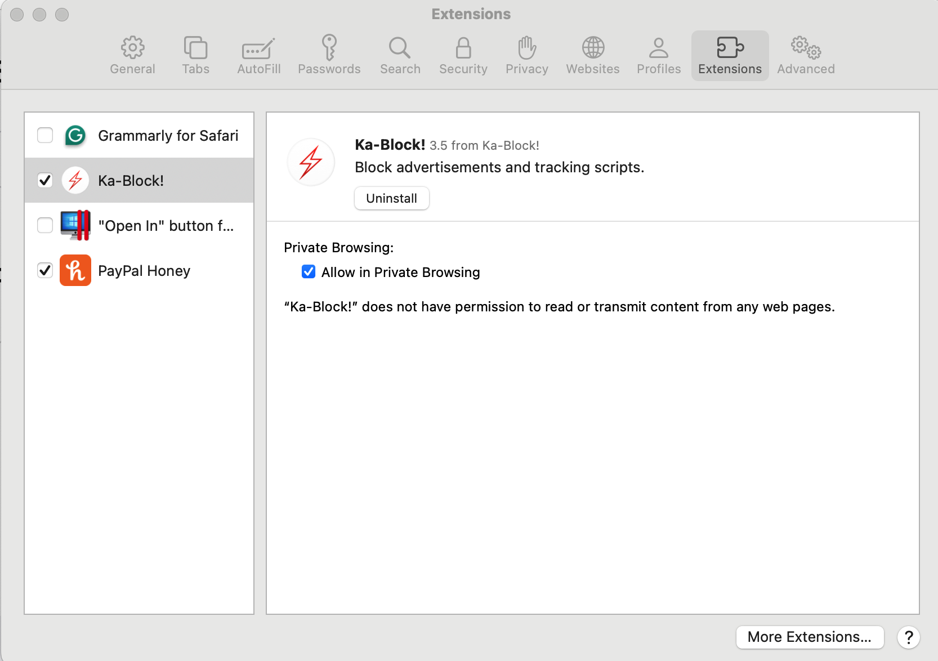Uncheck Allow in Private Browsing
This screenshot has width=938, height=661.
[x=309, y=271]
